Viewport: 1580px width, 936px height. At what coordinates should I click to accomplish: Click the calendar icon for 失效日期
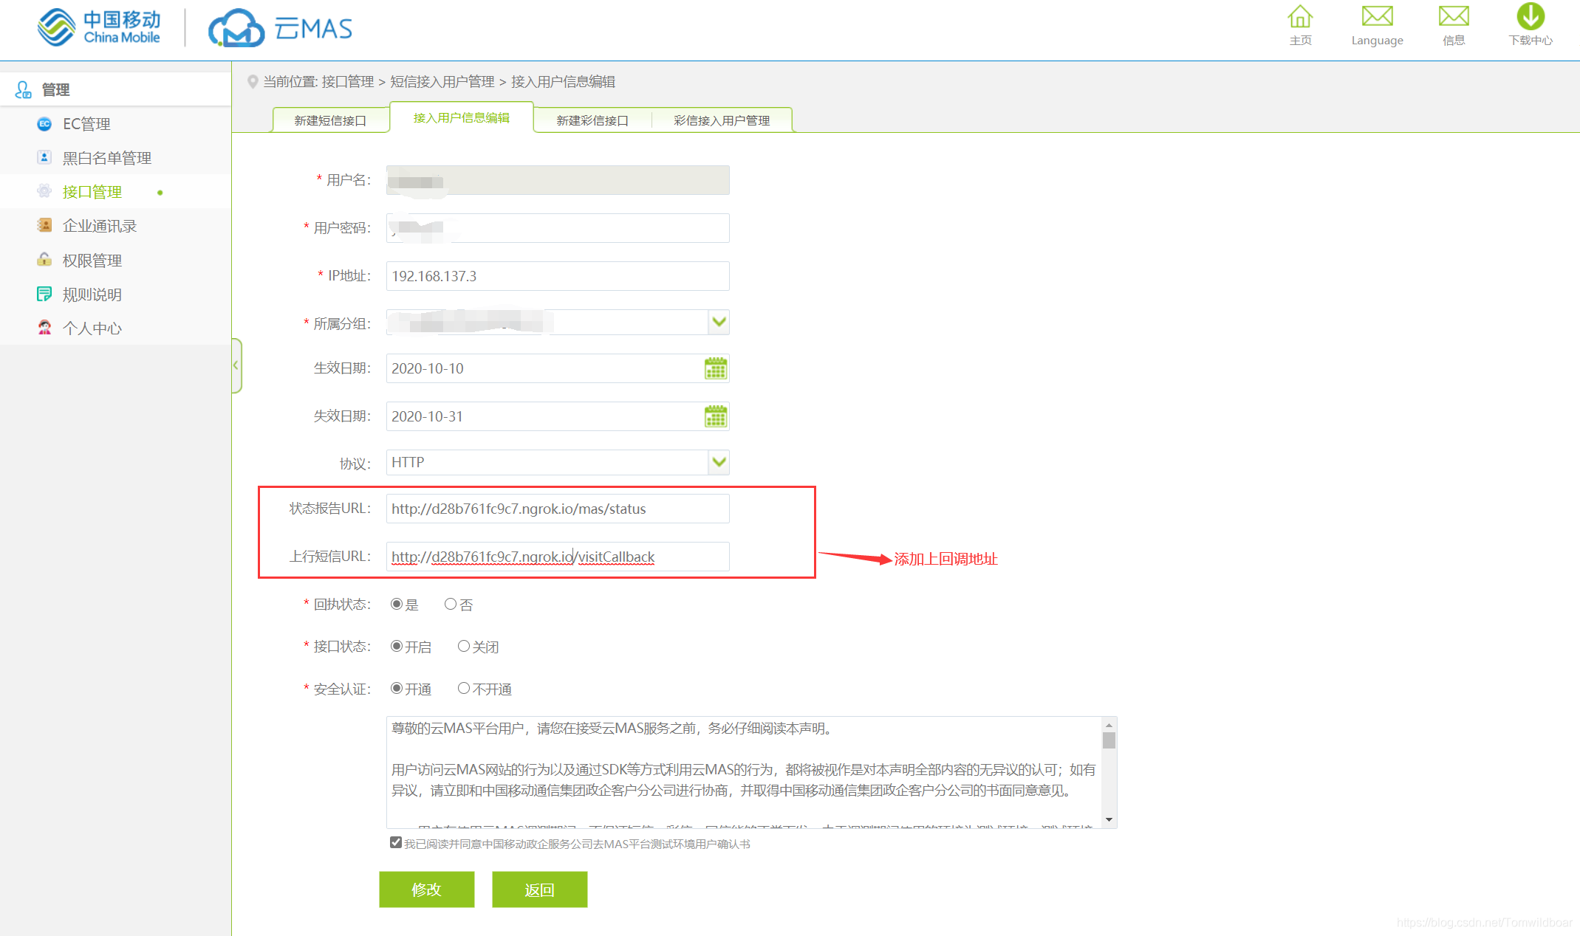pyautogui.click(x=715, y=416)
